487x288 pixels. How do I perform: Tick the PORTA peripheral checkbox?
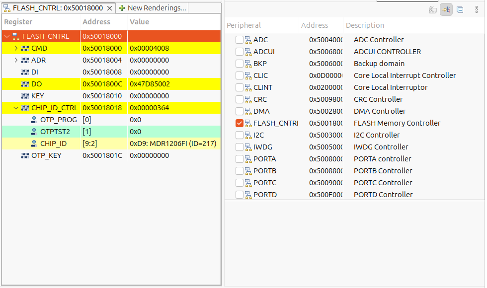pos(240,159)
